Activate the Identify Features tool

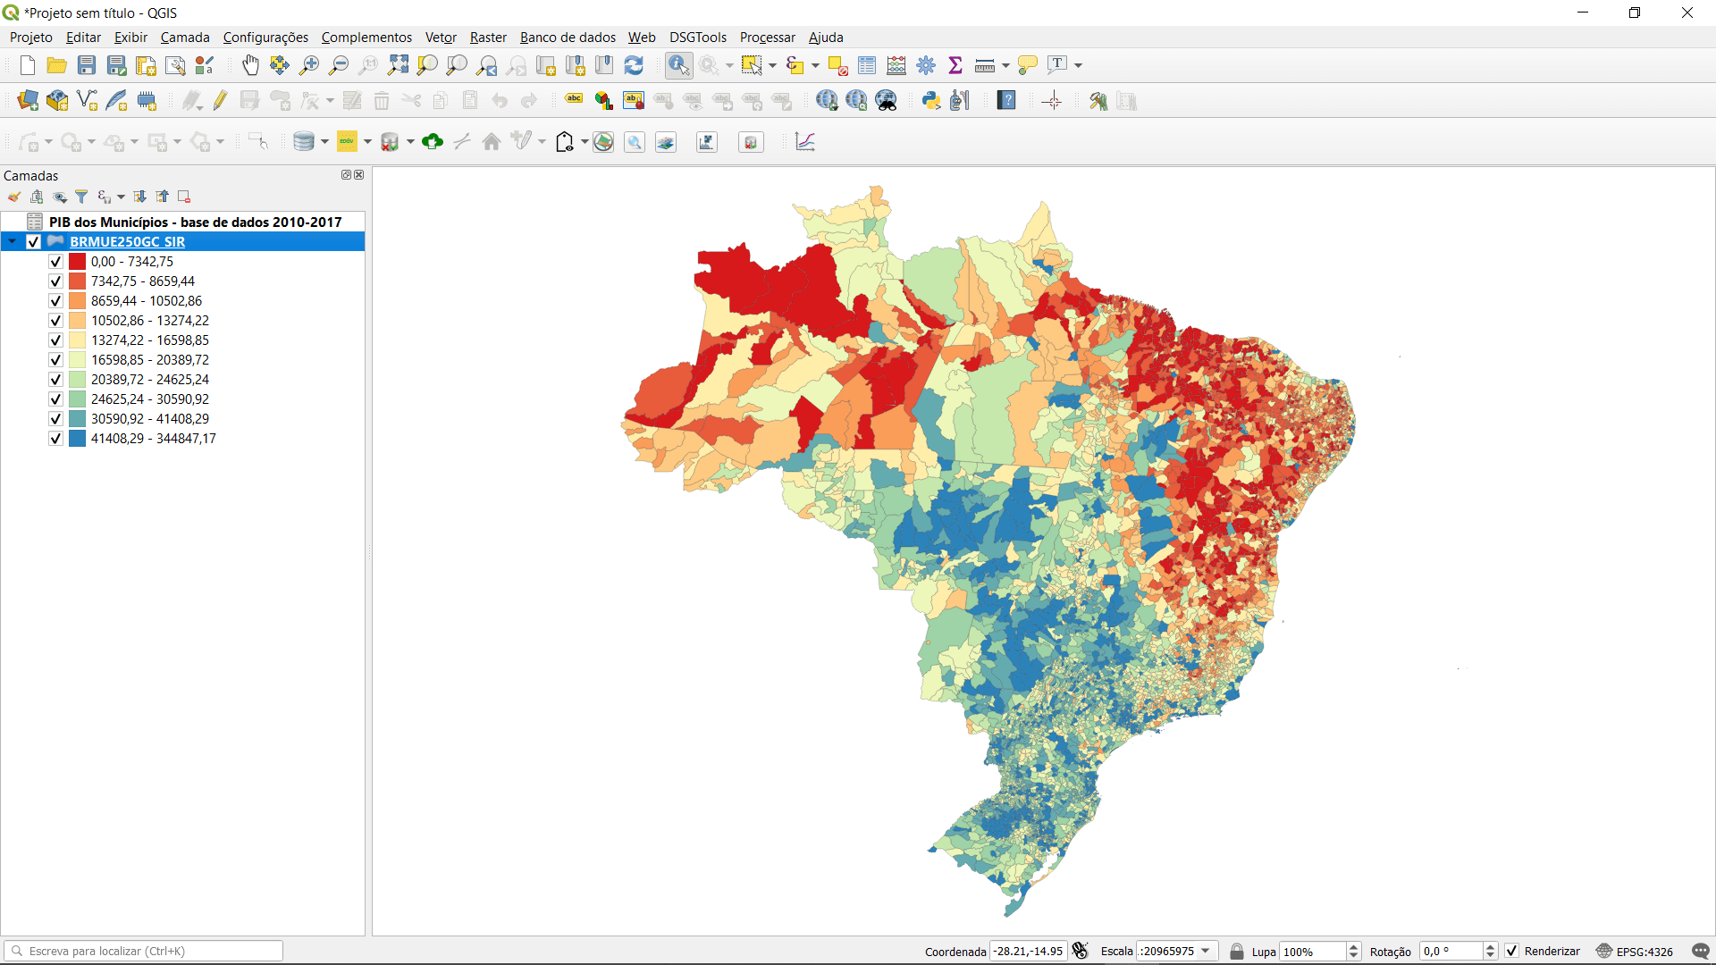(x=678, y=65)
